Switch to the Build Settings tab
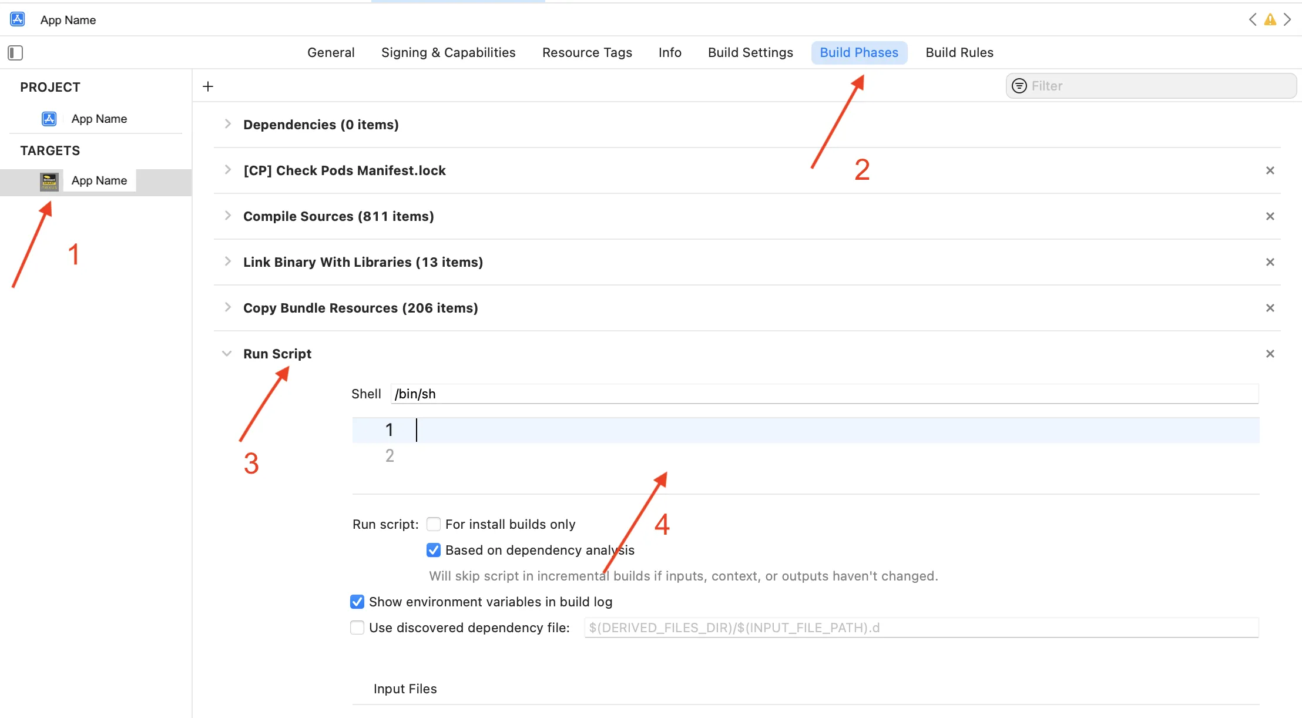 [750, 52]
